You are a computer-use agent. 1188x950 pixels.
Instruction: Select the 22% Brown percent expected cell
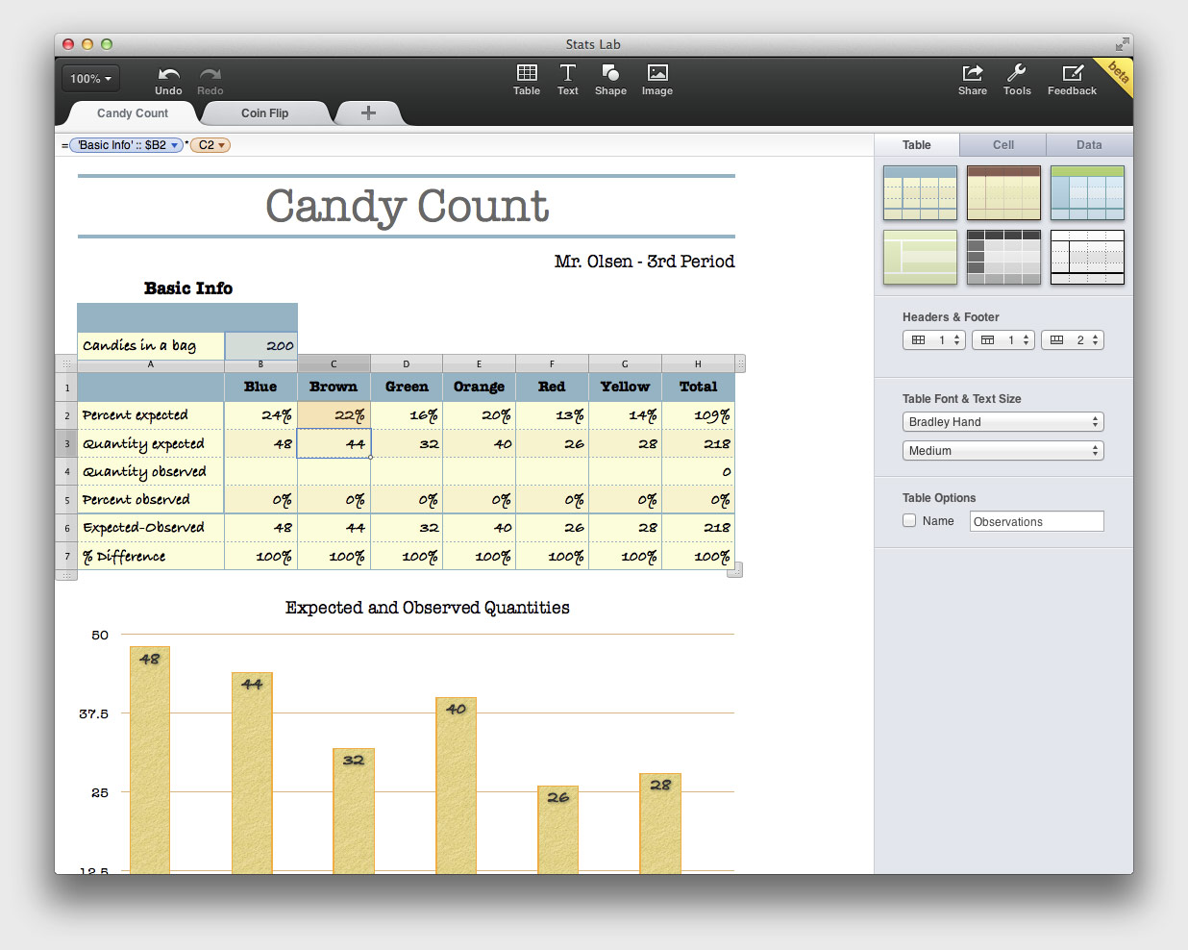pos(334,415)
